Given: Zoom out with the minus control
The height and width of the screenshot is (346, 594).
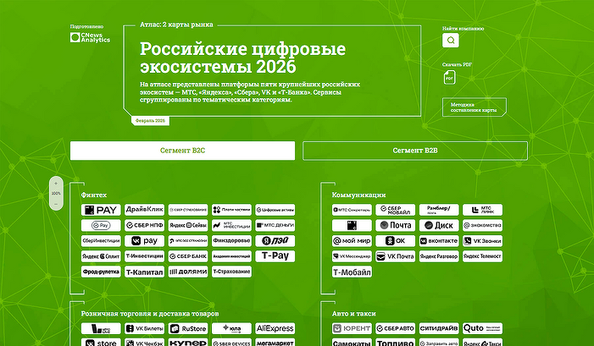Looking at the screenshot, I should (x=56, y=204).
